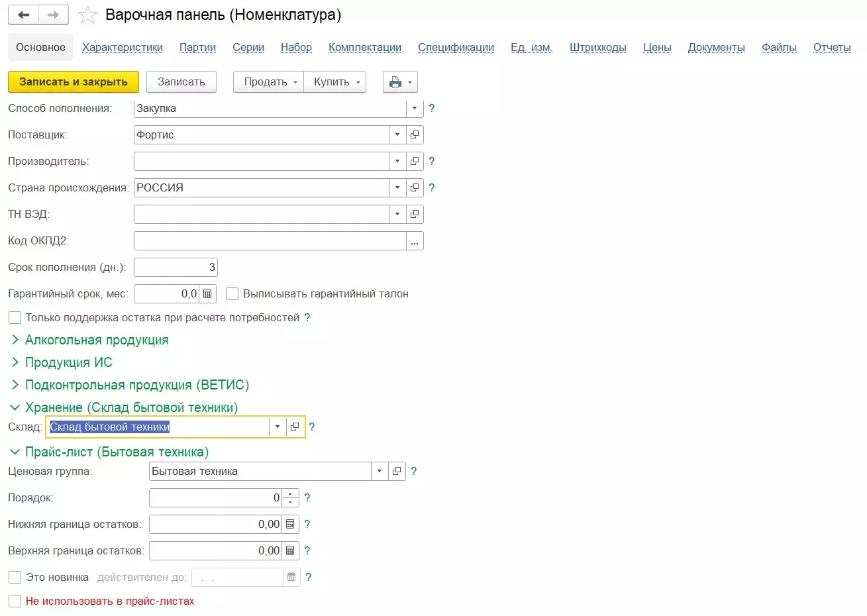The width and height of the screenshot is (867, 616).
Task: Click the Записать button
Action: tap(181, 82)
